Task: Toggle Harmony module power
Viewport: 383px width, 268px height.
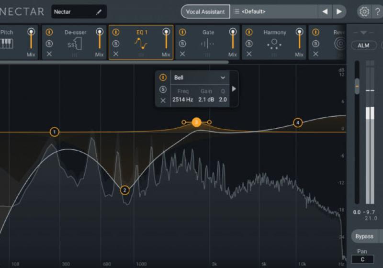Action: 249,32
